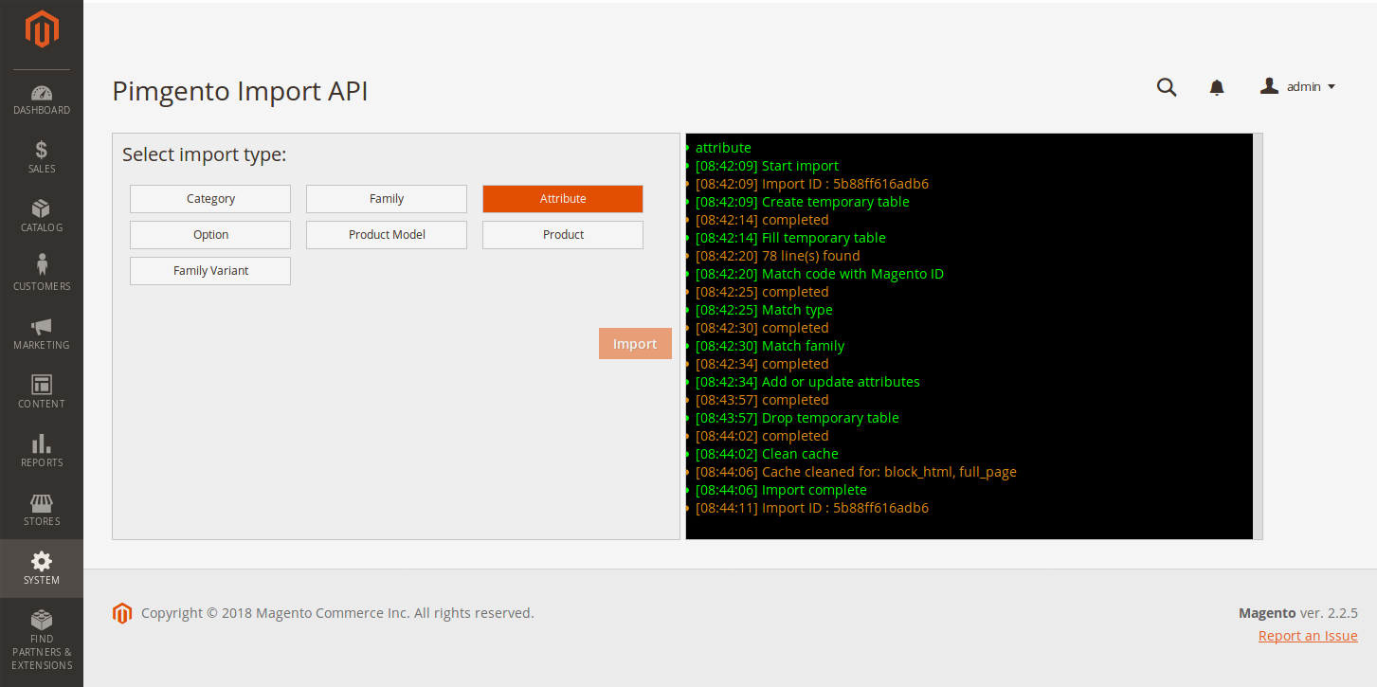The width and height of the screenshot is (1377, 687).
Task: Click the Magento ver. 2.2.5 text
Action: 1298,613
